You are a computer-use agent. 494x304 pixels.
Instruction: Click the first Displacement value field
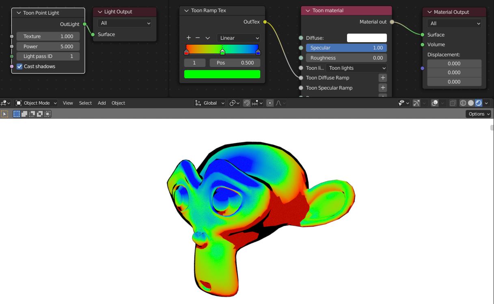[454, 63]
